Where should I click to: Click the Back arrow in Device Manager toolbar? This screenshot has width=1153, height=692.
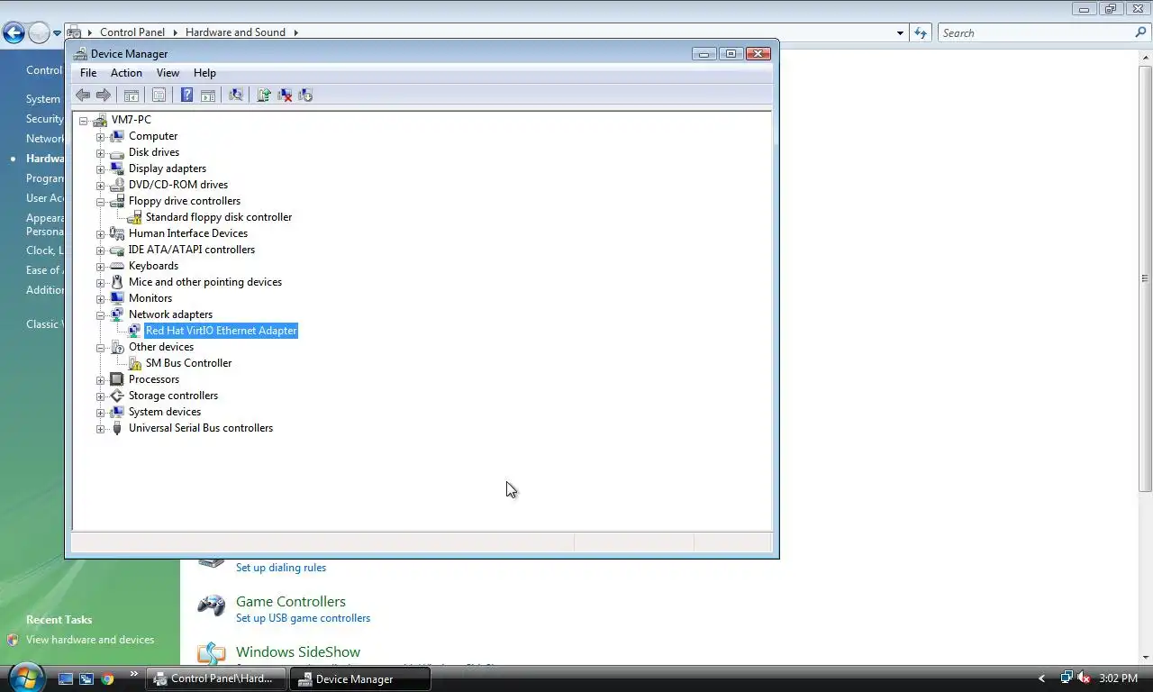[83, 95]
